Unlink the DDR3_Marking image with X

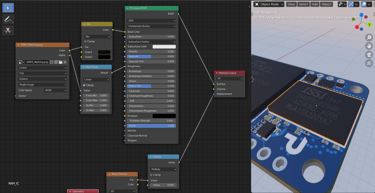[x=65, y=62]
